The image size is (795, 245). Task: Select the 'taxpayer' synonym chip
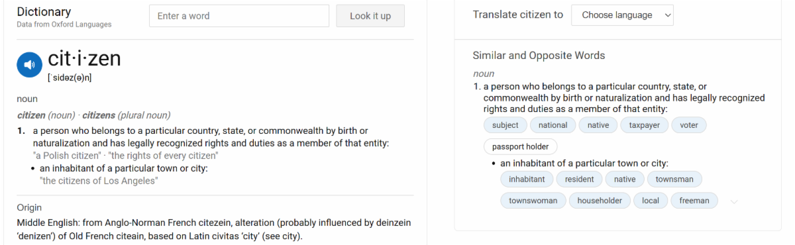click(645, 125)
